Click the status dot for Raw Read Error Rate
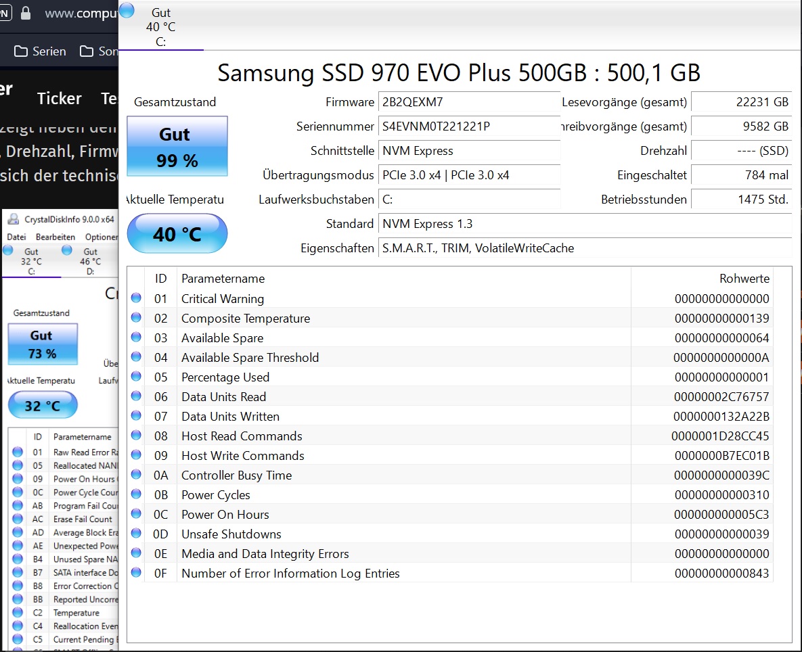Viewport: 802px width, 652px height. tap(18, 452)
